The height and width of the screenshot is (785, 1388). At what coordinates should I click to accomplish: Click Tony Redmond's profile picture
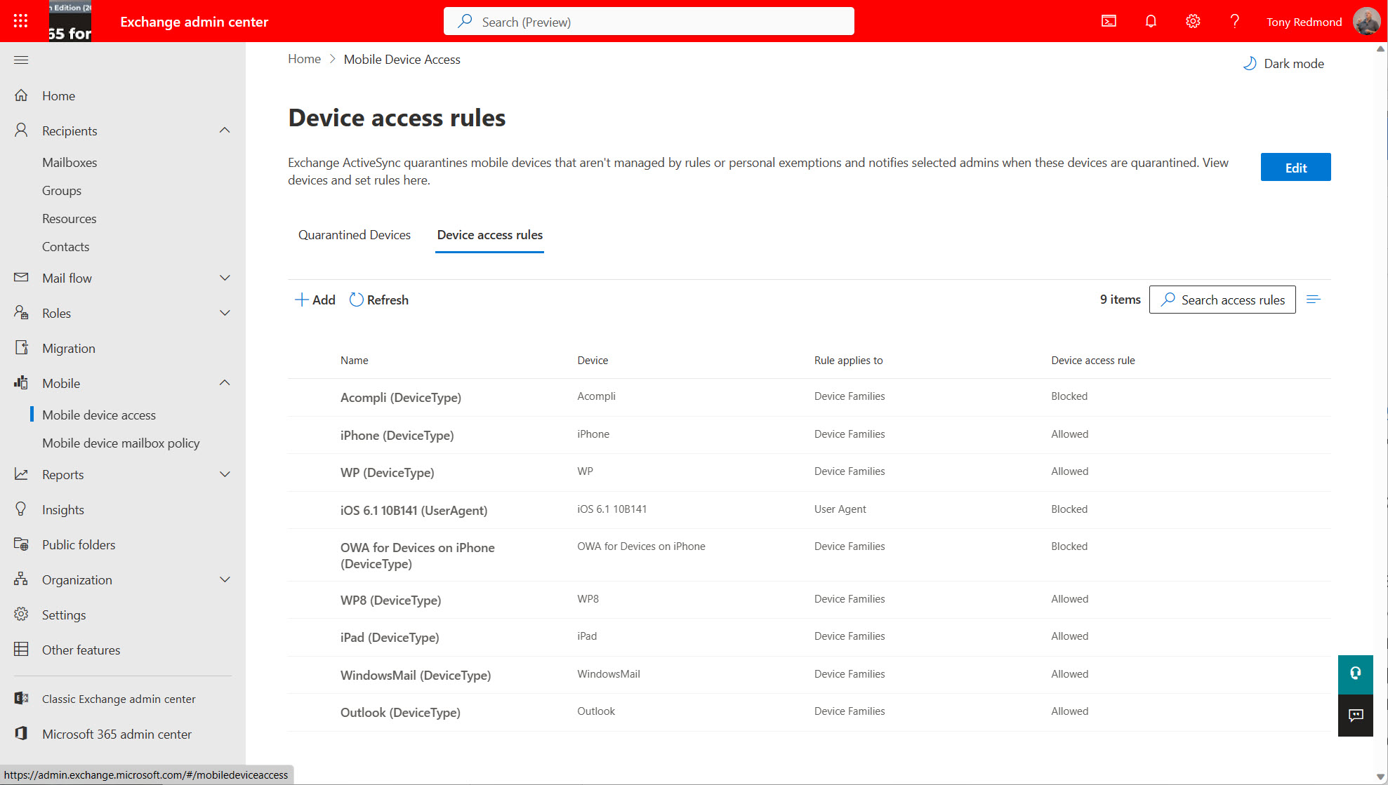tap(1366, 22)
